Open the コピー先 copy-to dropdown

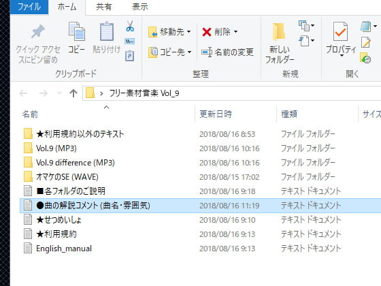pyautogui.click(x=170, y=52)
